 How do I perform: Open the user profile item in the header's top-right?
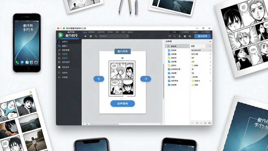tap(206, 32)
